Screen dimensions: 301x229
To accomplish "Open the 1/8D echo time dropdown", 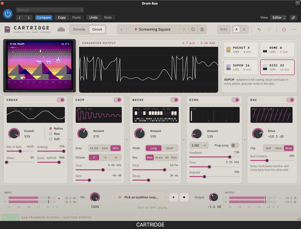I will click(x=199, y=145).
